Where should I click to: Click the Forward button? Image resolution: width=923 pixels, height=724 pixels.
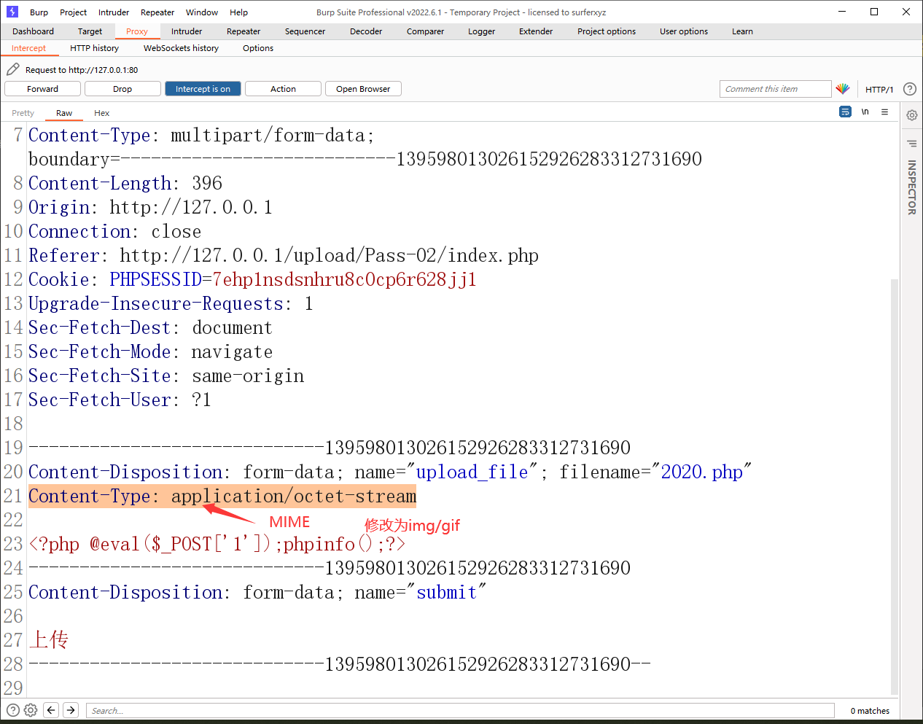click(42, 89)
